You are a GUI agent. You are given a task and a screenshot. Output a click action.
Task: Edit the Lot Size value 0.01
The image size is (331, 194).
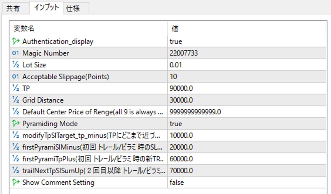(x=176, y=65)
